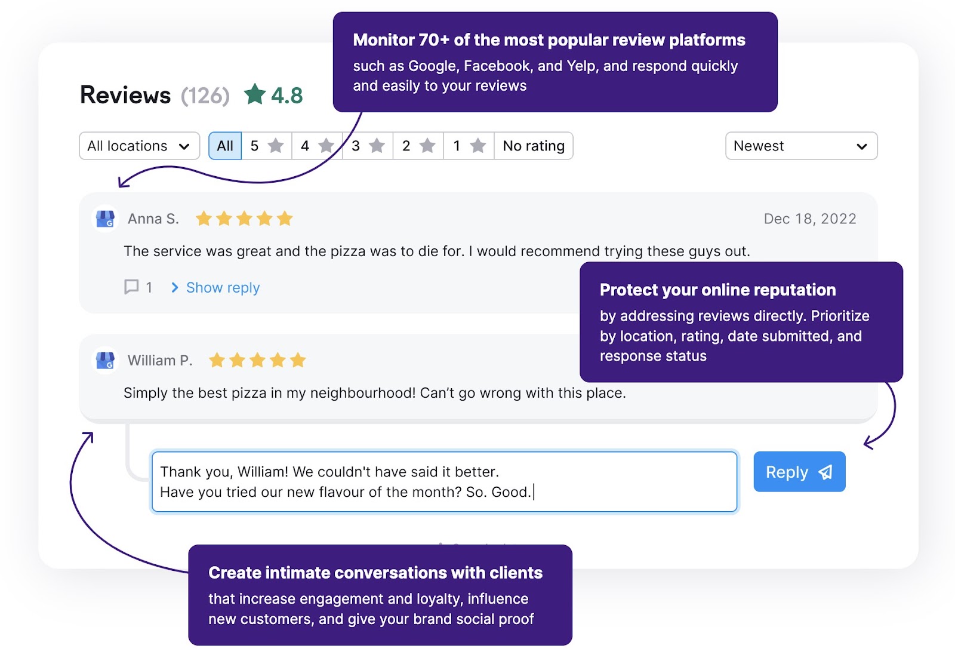Click the green star beside the 4.8 rating

pos(255,94)
